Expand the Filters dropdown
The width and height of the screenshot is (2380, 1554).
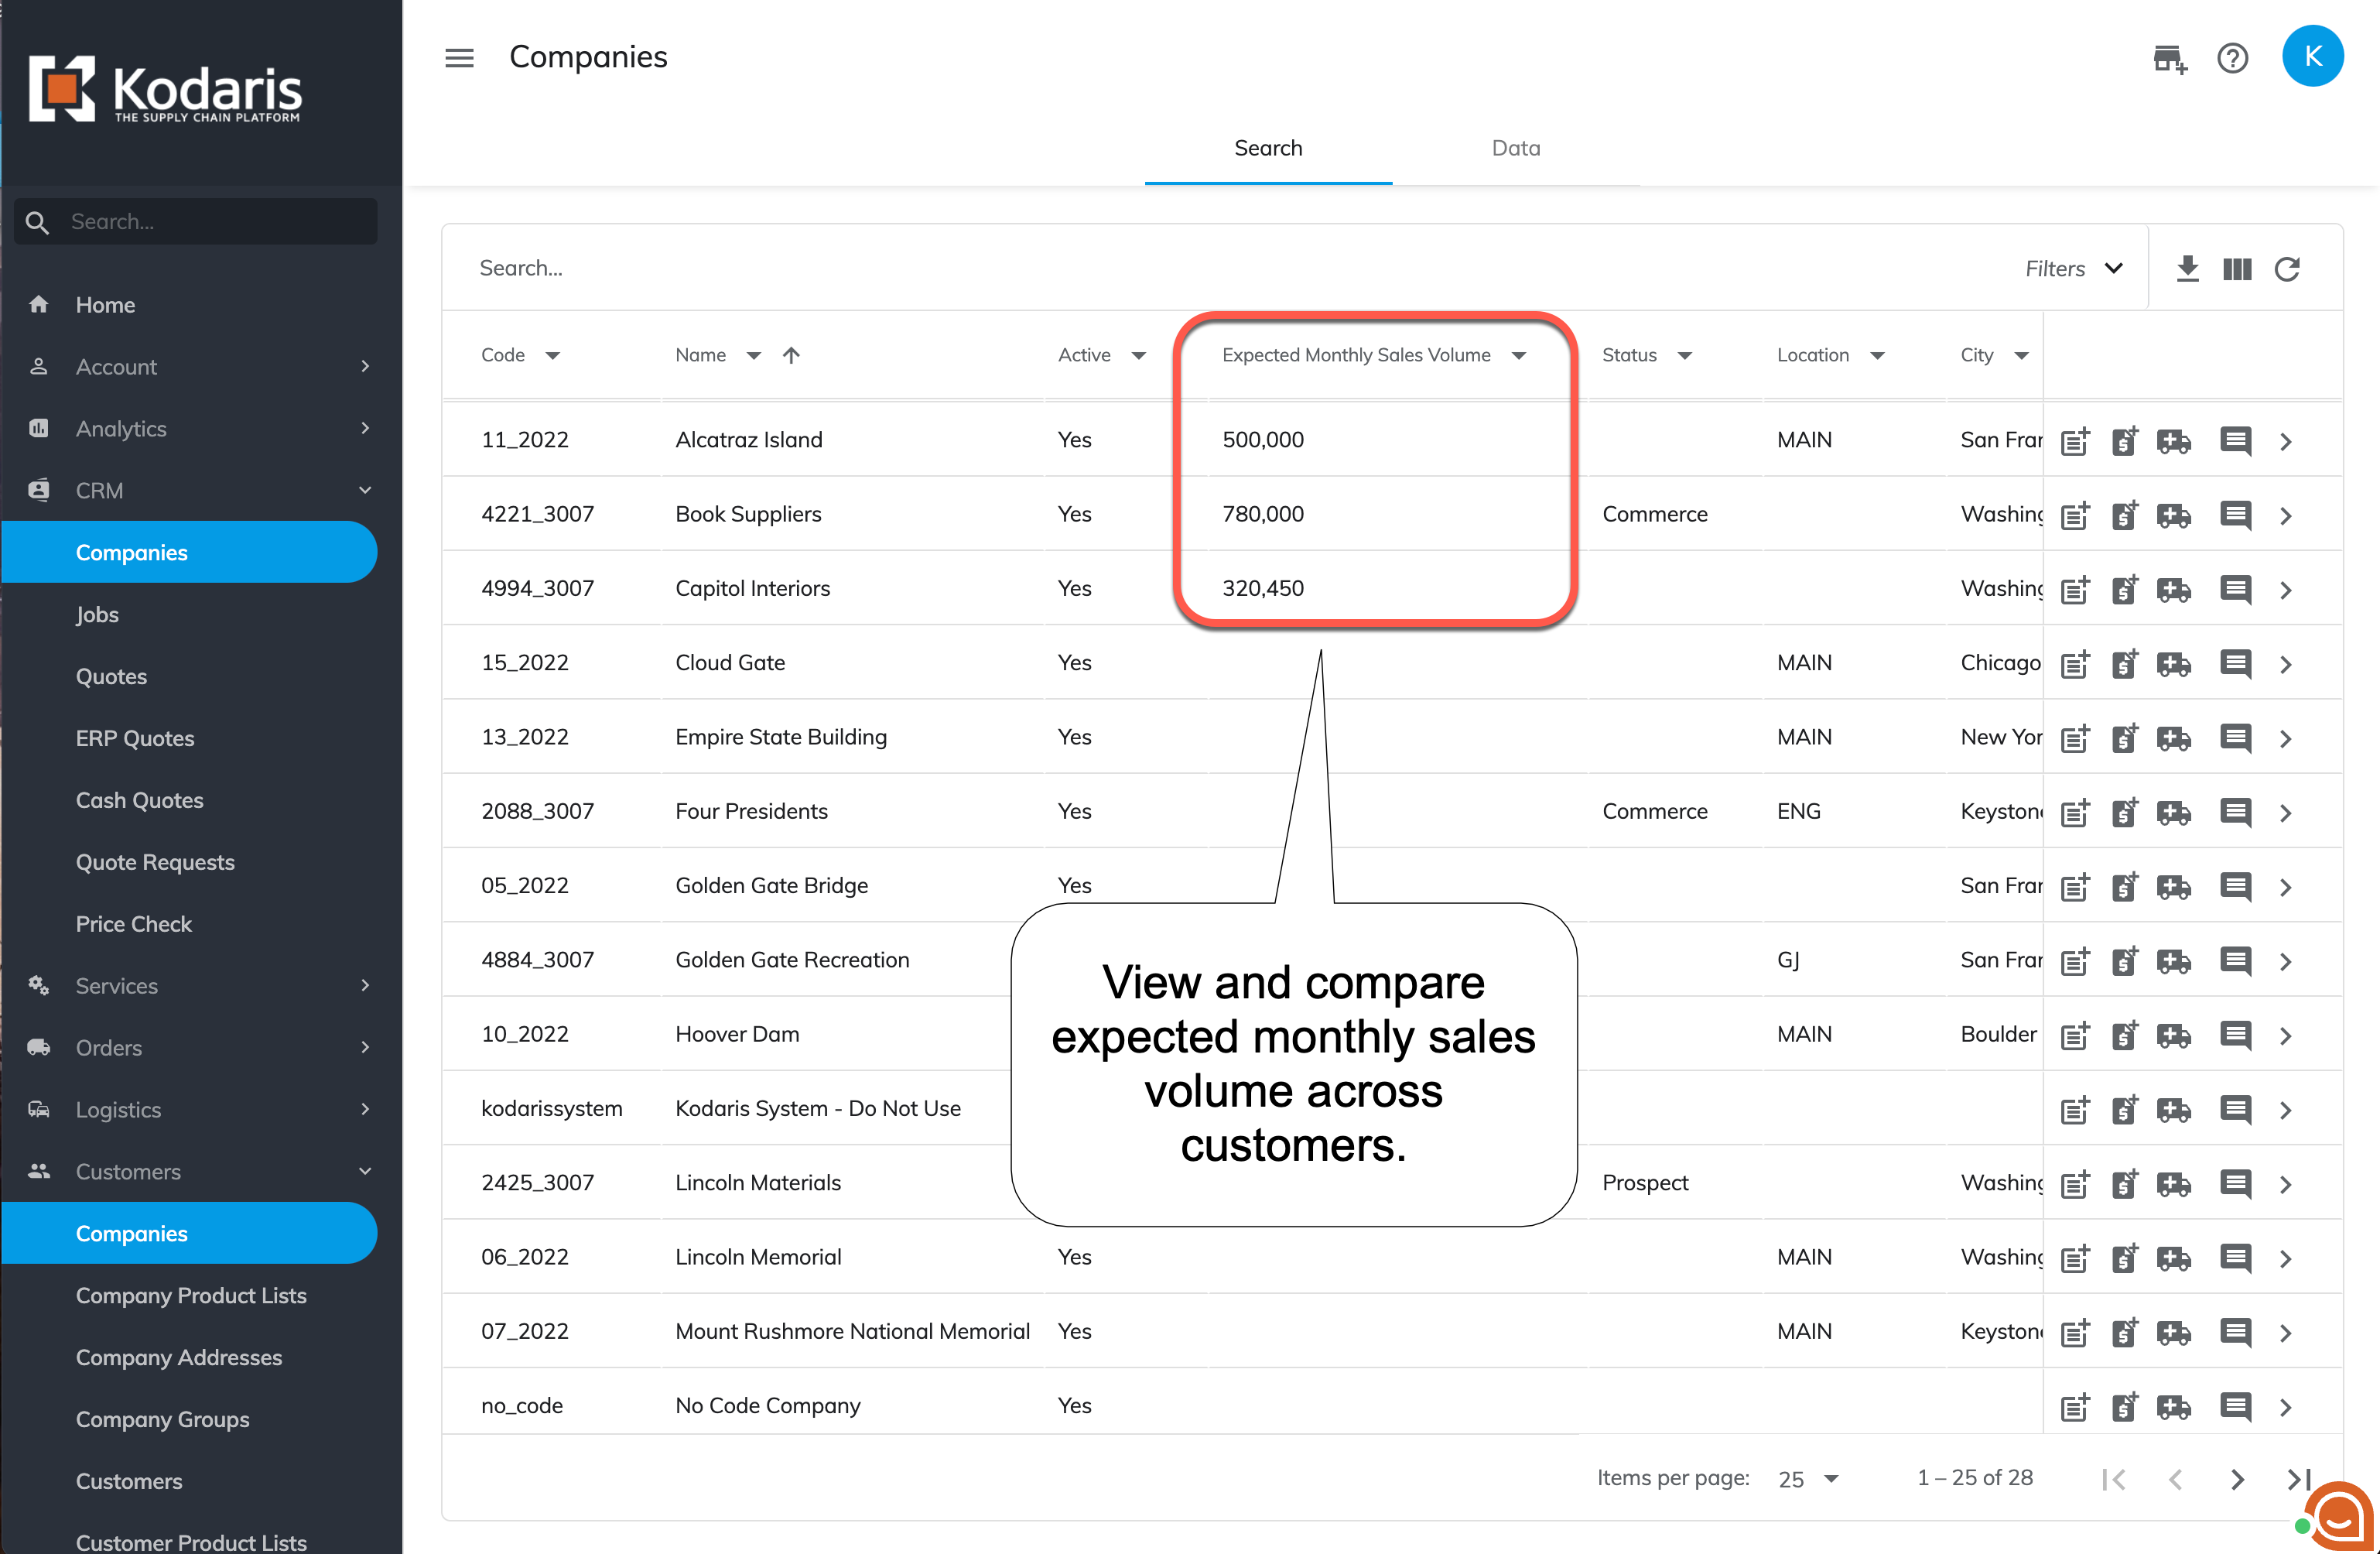coord(2074,268)
